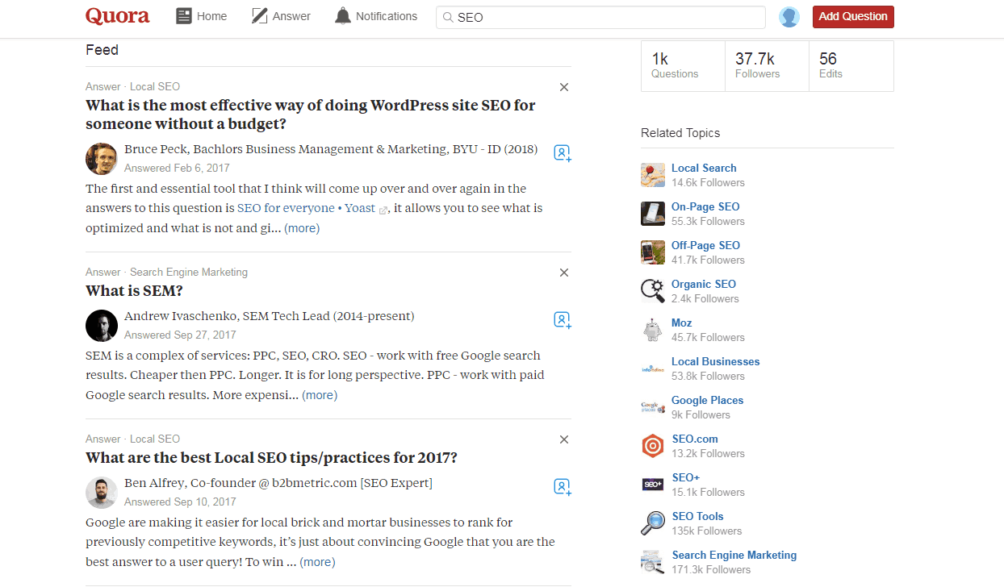Screen dimensions: 1004x587
Task: Click the Moz robot topic icon
Action: coord(653,330)
